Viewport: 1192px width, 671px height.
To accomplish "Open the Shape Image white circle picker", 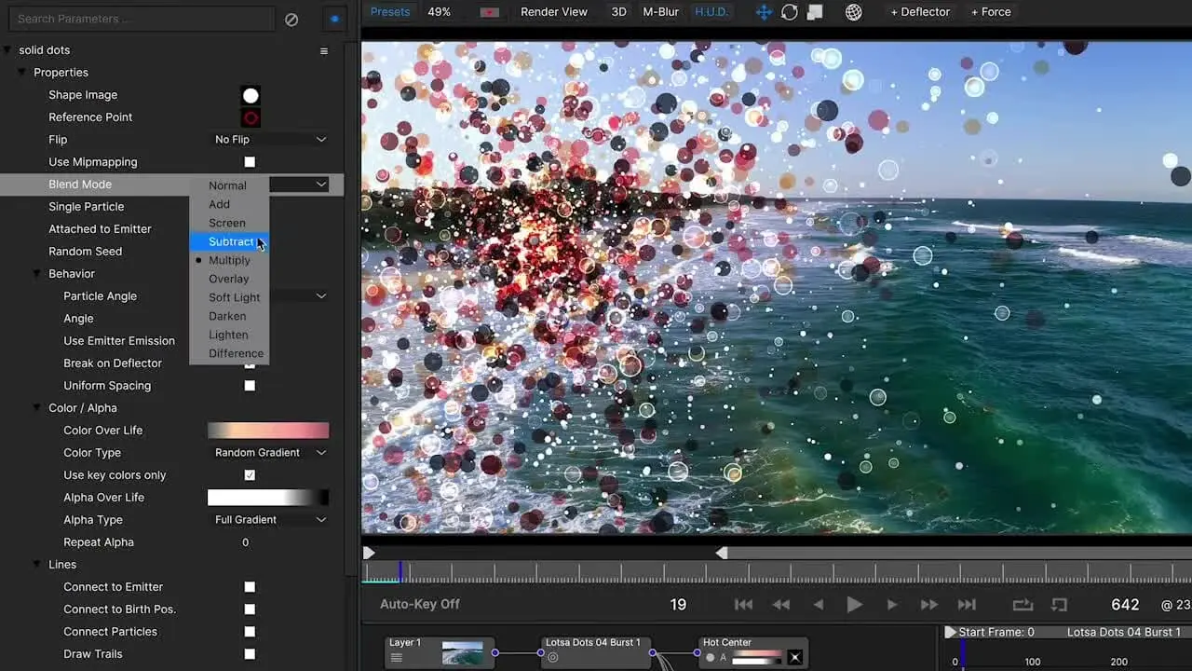I will click(x=251, y=95).
